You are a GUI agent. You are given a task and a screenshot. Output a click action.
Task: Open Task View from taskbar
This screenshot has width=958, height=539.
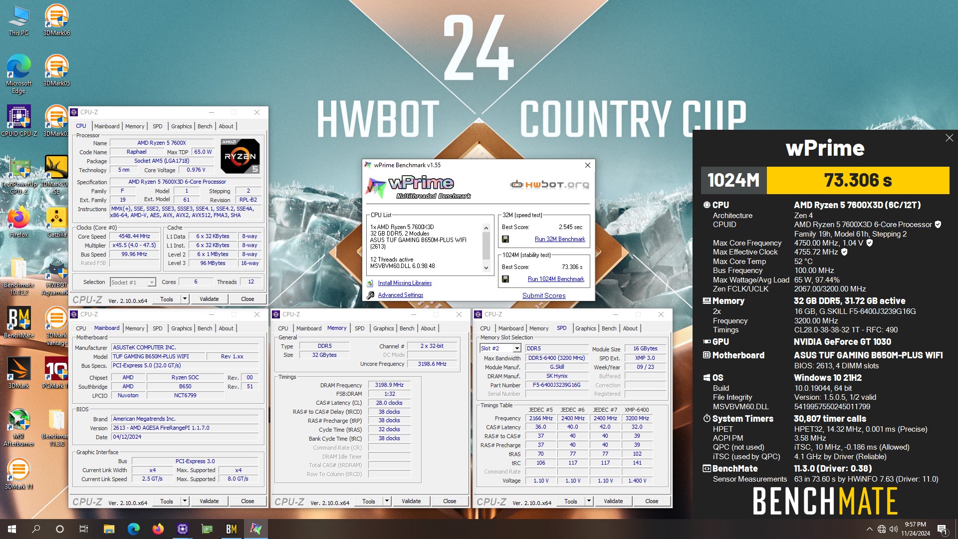tap(83, 529)
